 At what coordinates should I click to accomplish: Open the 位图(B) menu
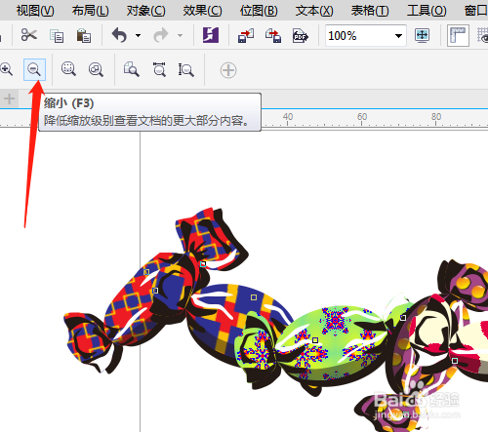259,11
